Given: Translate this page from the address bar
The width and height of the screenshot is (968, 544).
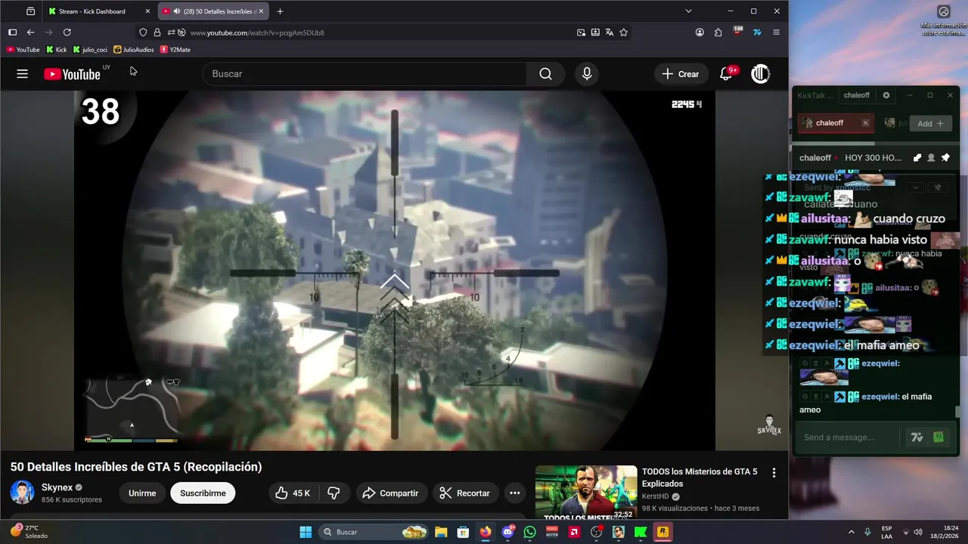Looking at the screenshot, I should click(609, 32).
